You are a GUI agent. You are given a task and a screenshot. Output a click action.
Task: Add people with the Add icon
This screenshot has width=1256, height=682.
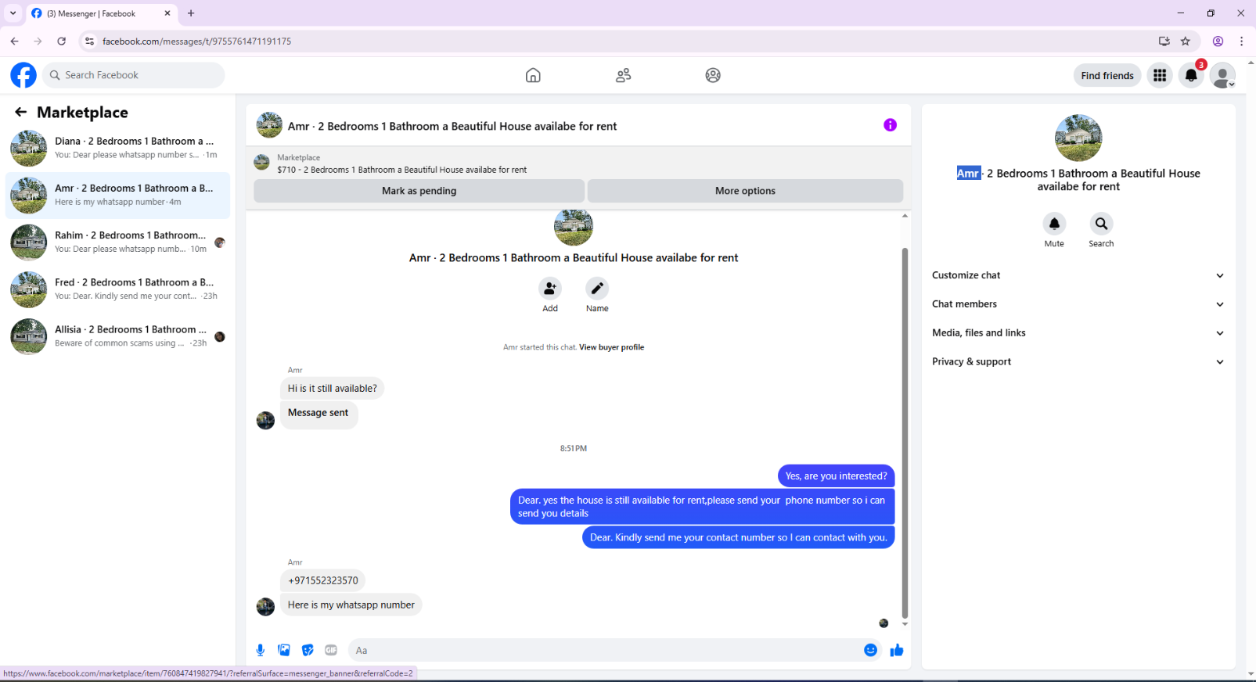tap(550, 289)
